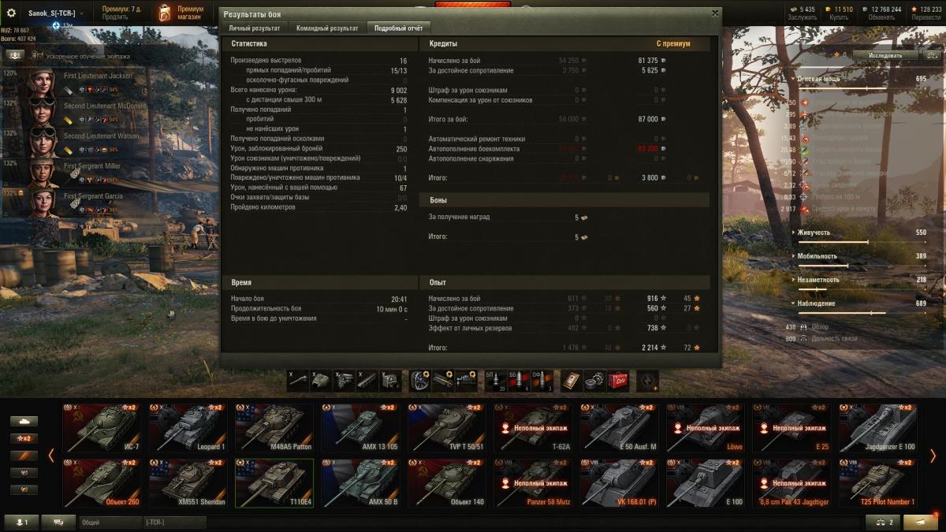The width and height of the screenshot is (946, 532).
Task: Select the T25 Pilot Number 1 tank
Action: (x=877, y=483)
